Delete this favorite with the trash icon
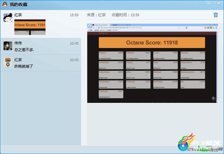Screen dimensions: 224x154 (215, 15)
